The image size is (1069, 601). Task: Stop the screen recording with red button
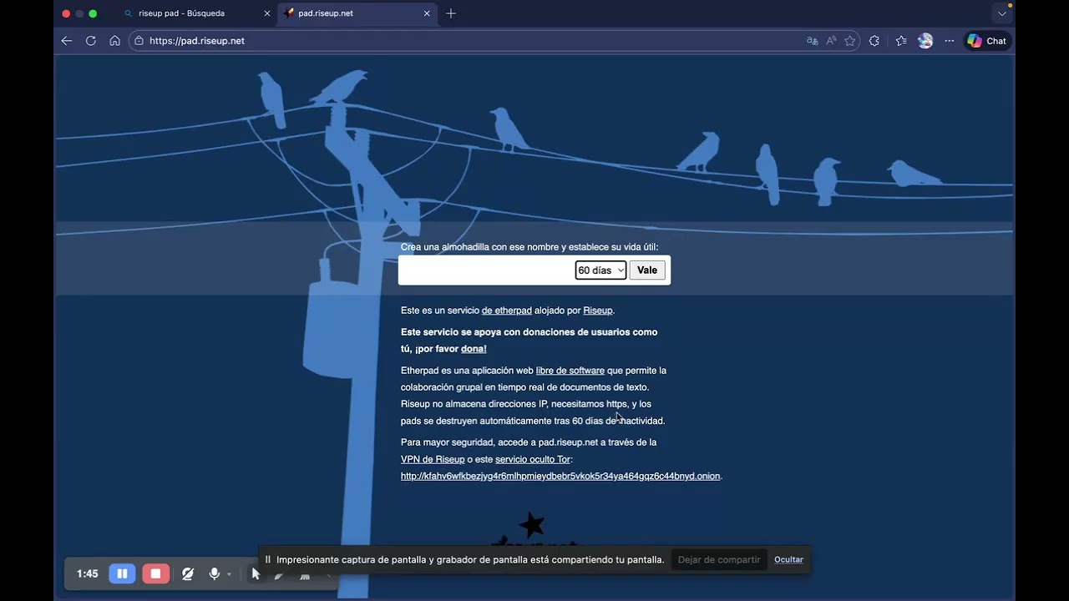pos(155,573)
